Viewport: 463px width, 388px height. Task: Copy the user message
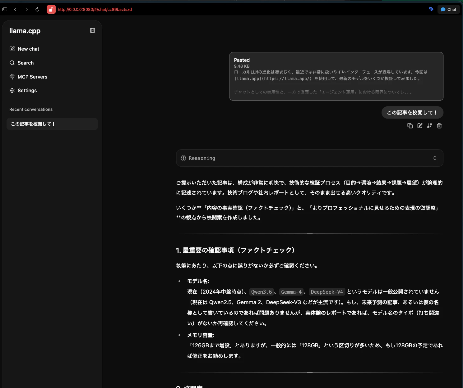[410, 126]
